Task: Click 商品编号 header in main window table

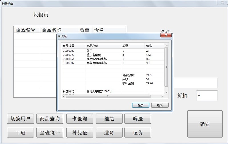Action: pyautogui.click(x=27, y=30)
